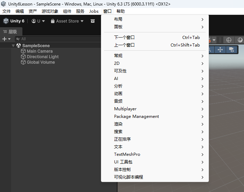
Task: Expand the 可视化脚本编程 submenu
Action: tap(155, 177)
